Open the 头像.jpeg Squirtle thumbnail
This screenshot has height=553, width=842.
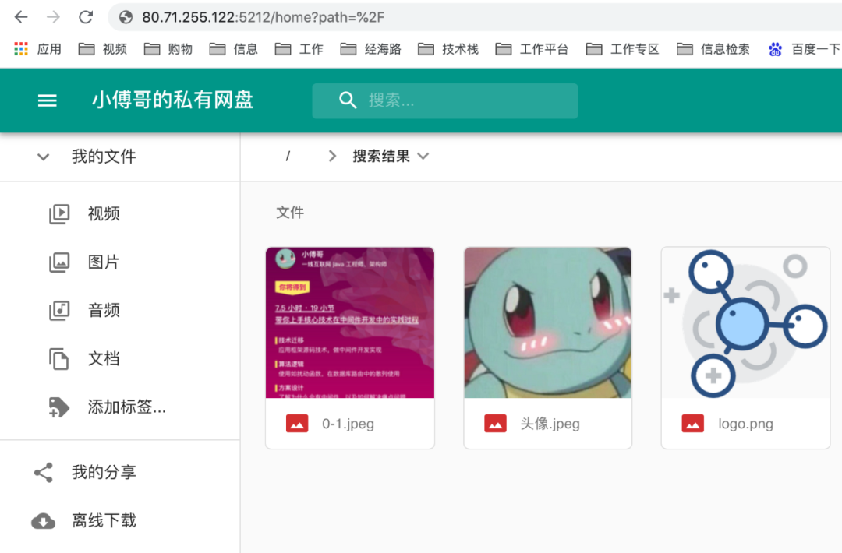pos(548,322)
